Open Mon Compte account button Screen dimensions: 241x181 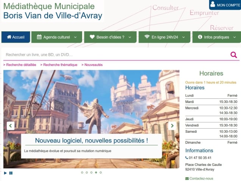tap(225, 5)
